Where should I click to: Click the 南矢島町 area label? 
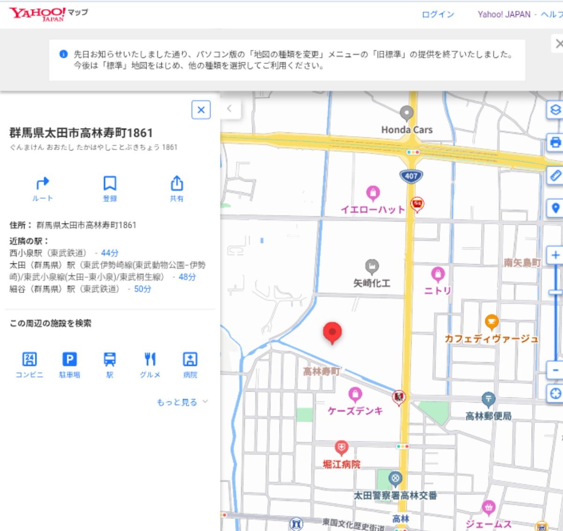coord(522,263)
